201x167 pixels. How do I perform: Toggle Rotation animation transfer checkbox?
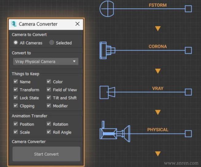tap(49, 124)
